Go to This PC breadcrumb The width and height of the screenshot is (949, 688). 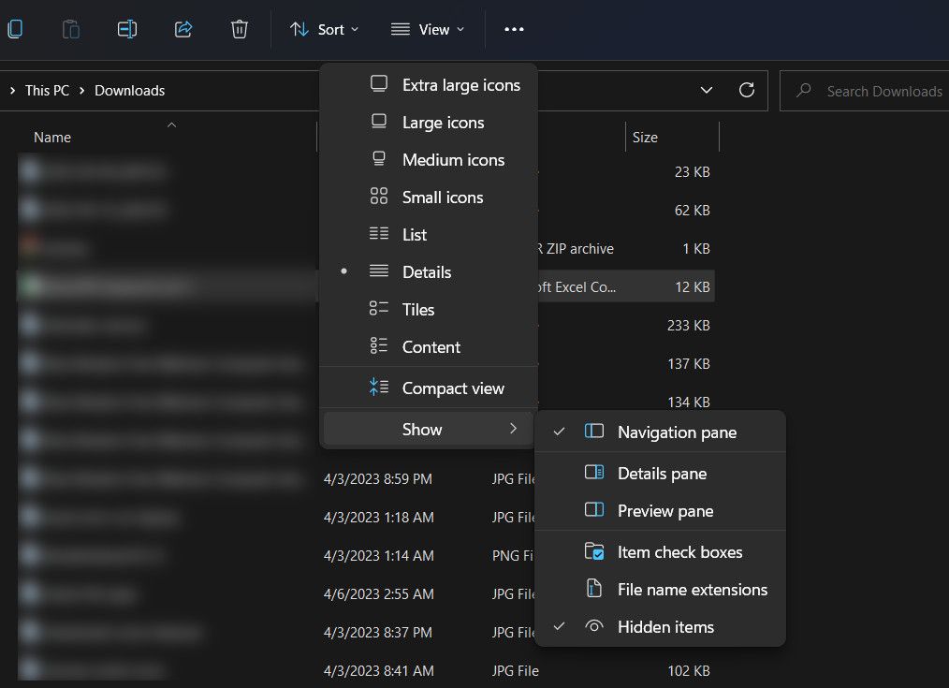pos(47,91)
